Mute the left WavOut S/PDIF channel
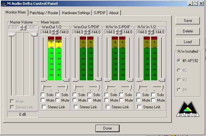 74,100
